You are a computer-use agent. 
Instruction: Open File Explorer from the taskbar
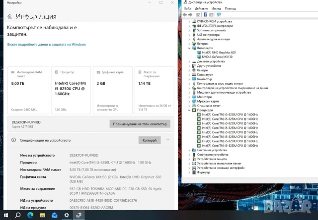(x=42, y=215)
